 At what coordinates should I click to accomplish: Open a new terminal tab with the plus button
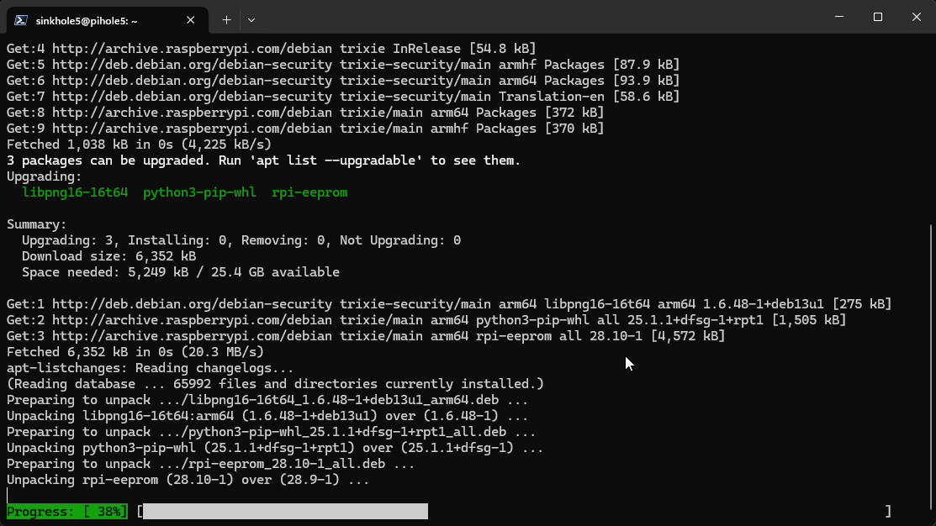tap(225, 18)
